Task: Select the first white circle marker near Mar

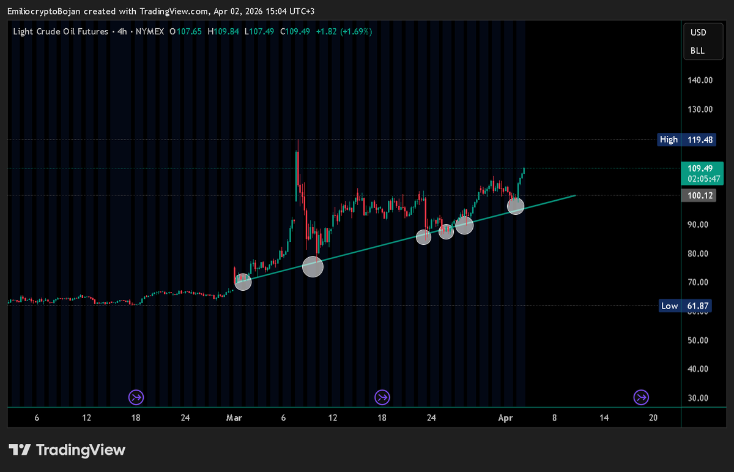Action: (x=243, y=282)
